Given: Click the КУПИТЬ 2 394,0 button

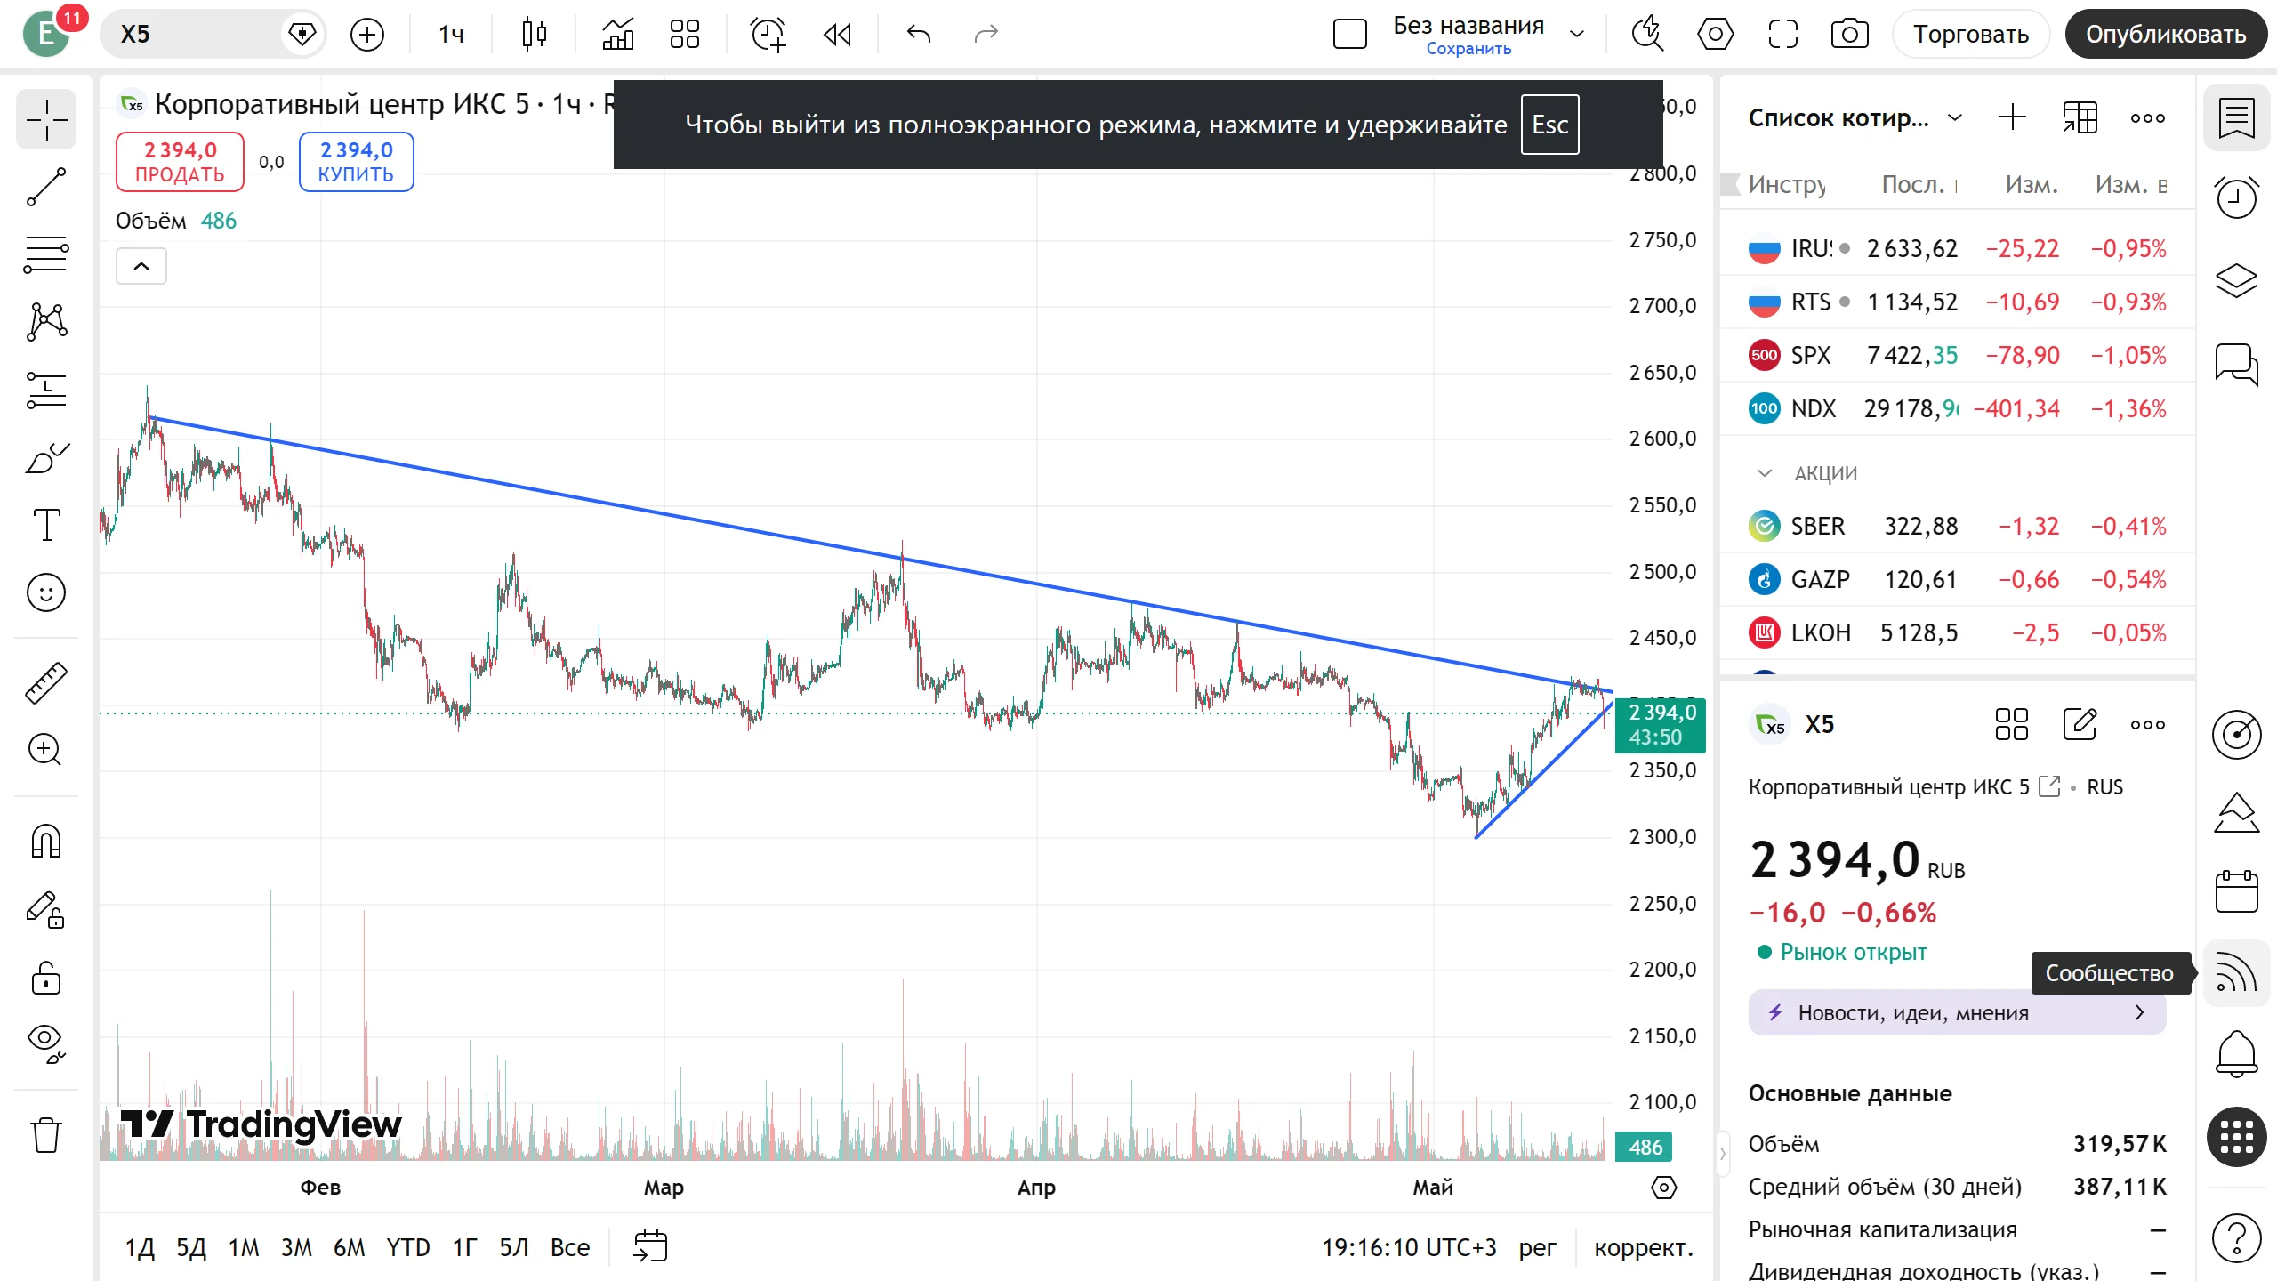Looking at the screenshot, I should click(356, 162).
